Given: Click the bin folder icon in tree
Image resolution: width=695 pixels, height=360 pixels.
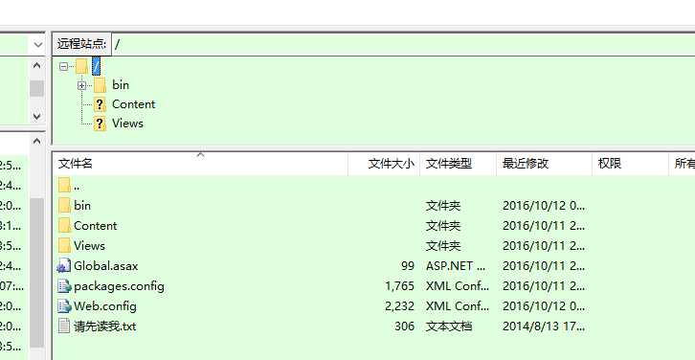Looking at the screenshot, I should click(100, 84).
